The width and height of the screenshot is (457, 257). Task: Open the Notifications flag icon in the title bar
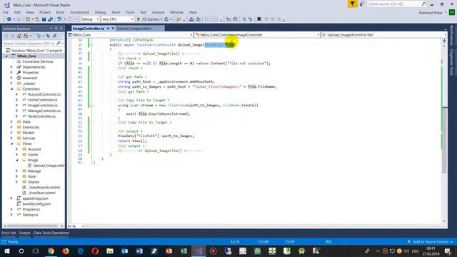coord(352,4)
